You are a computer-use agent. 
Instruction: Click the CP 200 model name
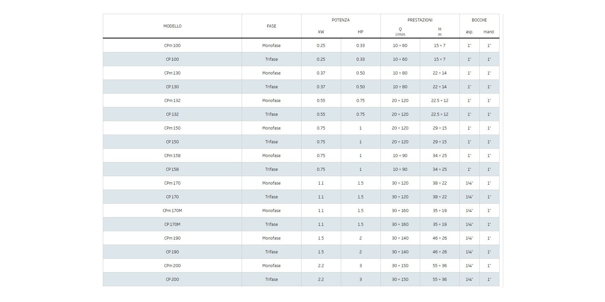[172, 280]
